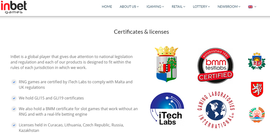Image resolution: width=270 pixels, height=136 pixels.
Task: Expand the RETAIL dropdown chevron
Action: (184, 7)
